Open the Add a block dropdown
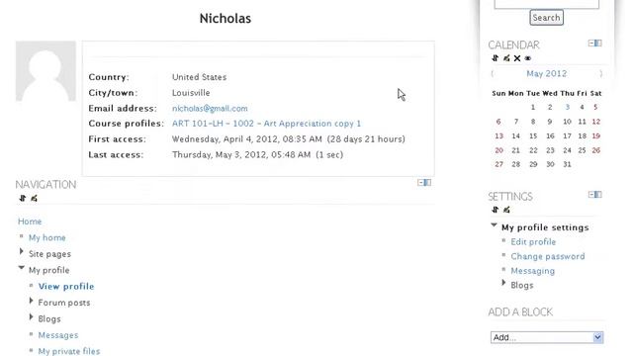 [547, 337]
